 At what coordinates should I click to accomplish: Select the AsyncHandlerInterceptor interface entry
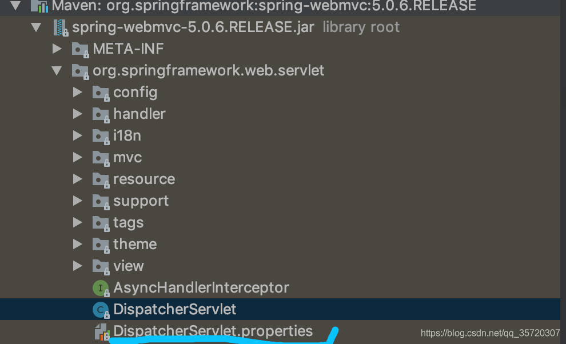pos(200,287)
